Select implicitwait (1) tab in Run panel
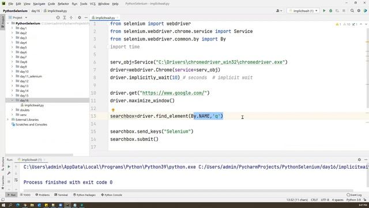Screen dimensions: 369x208 click(x=32, y=159)
